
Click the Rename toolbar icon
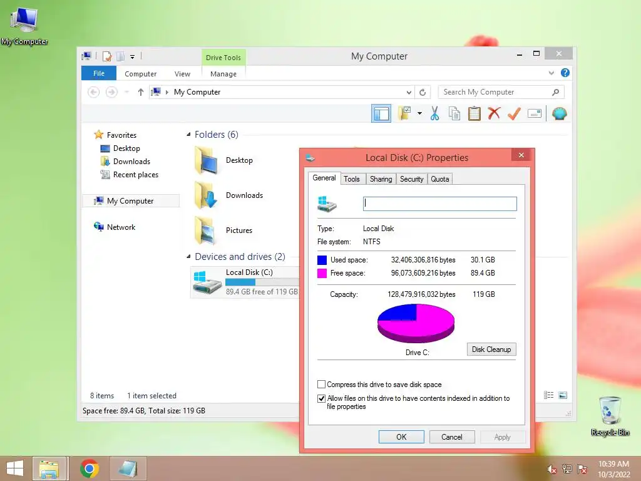click(535, 113)
